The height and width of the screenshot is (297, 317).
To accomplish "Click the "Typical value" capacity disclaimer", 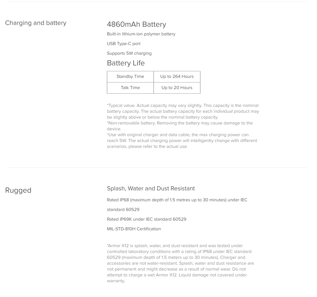I will tap(183, 111).
